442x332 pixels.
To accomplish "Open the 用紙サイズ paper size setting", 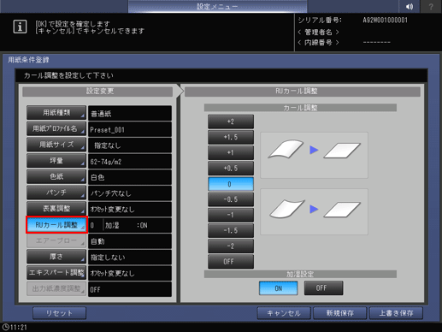I will (x=56, y=145).
